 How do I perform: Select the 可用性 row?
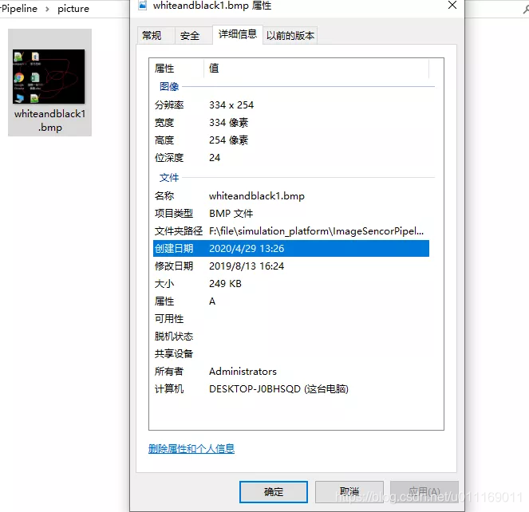tap(291, 319)
